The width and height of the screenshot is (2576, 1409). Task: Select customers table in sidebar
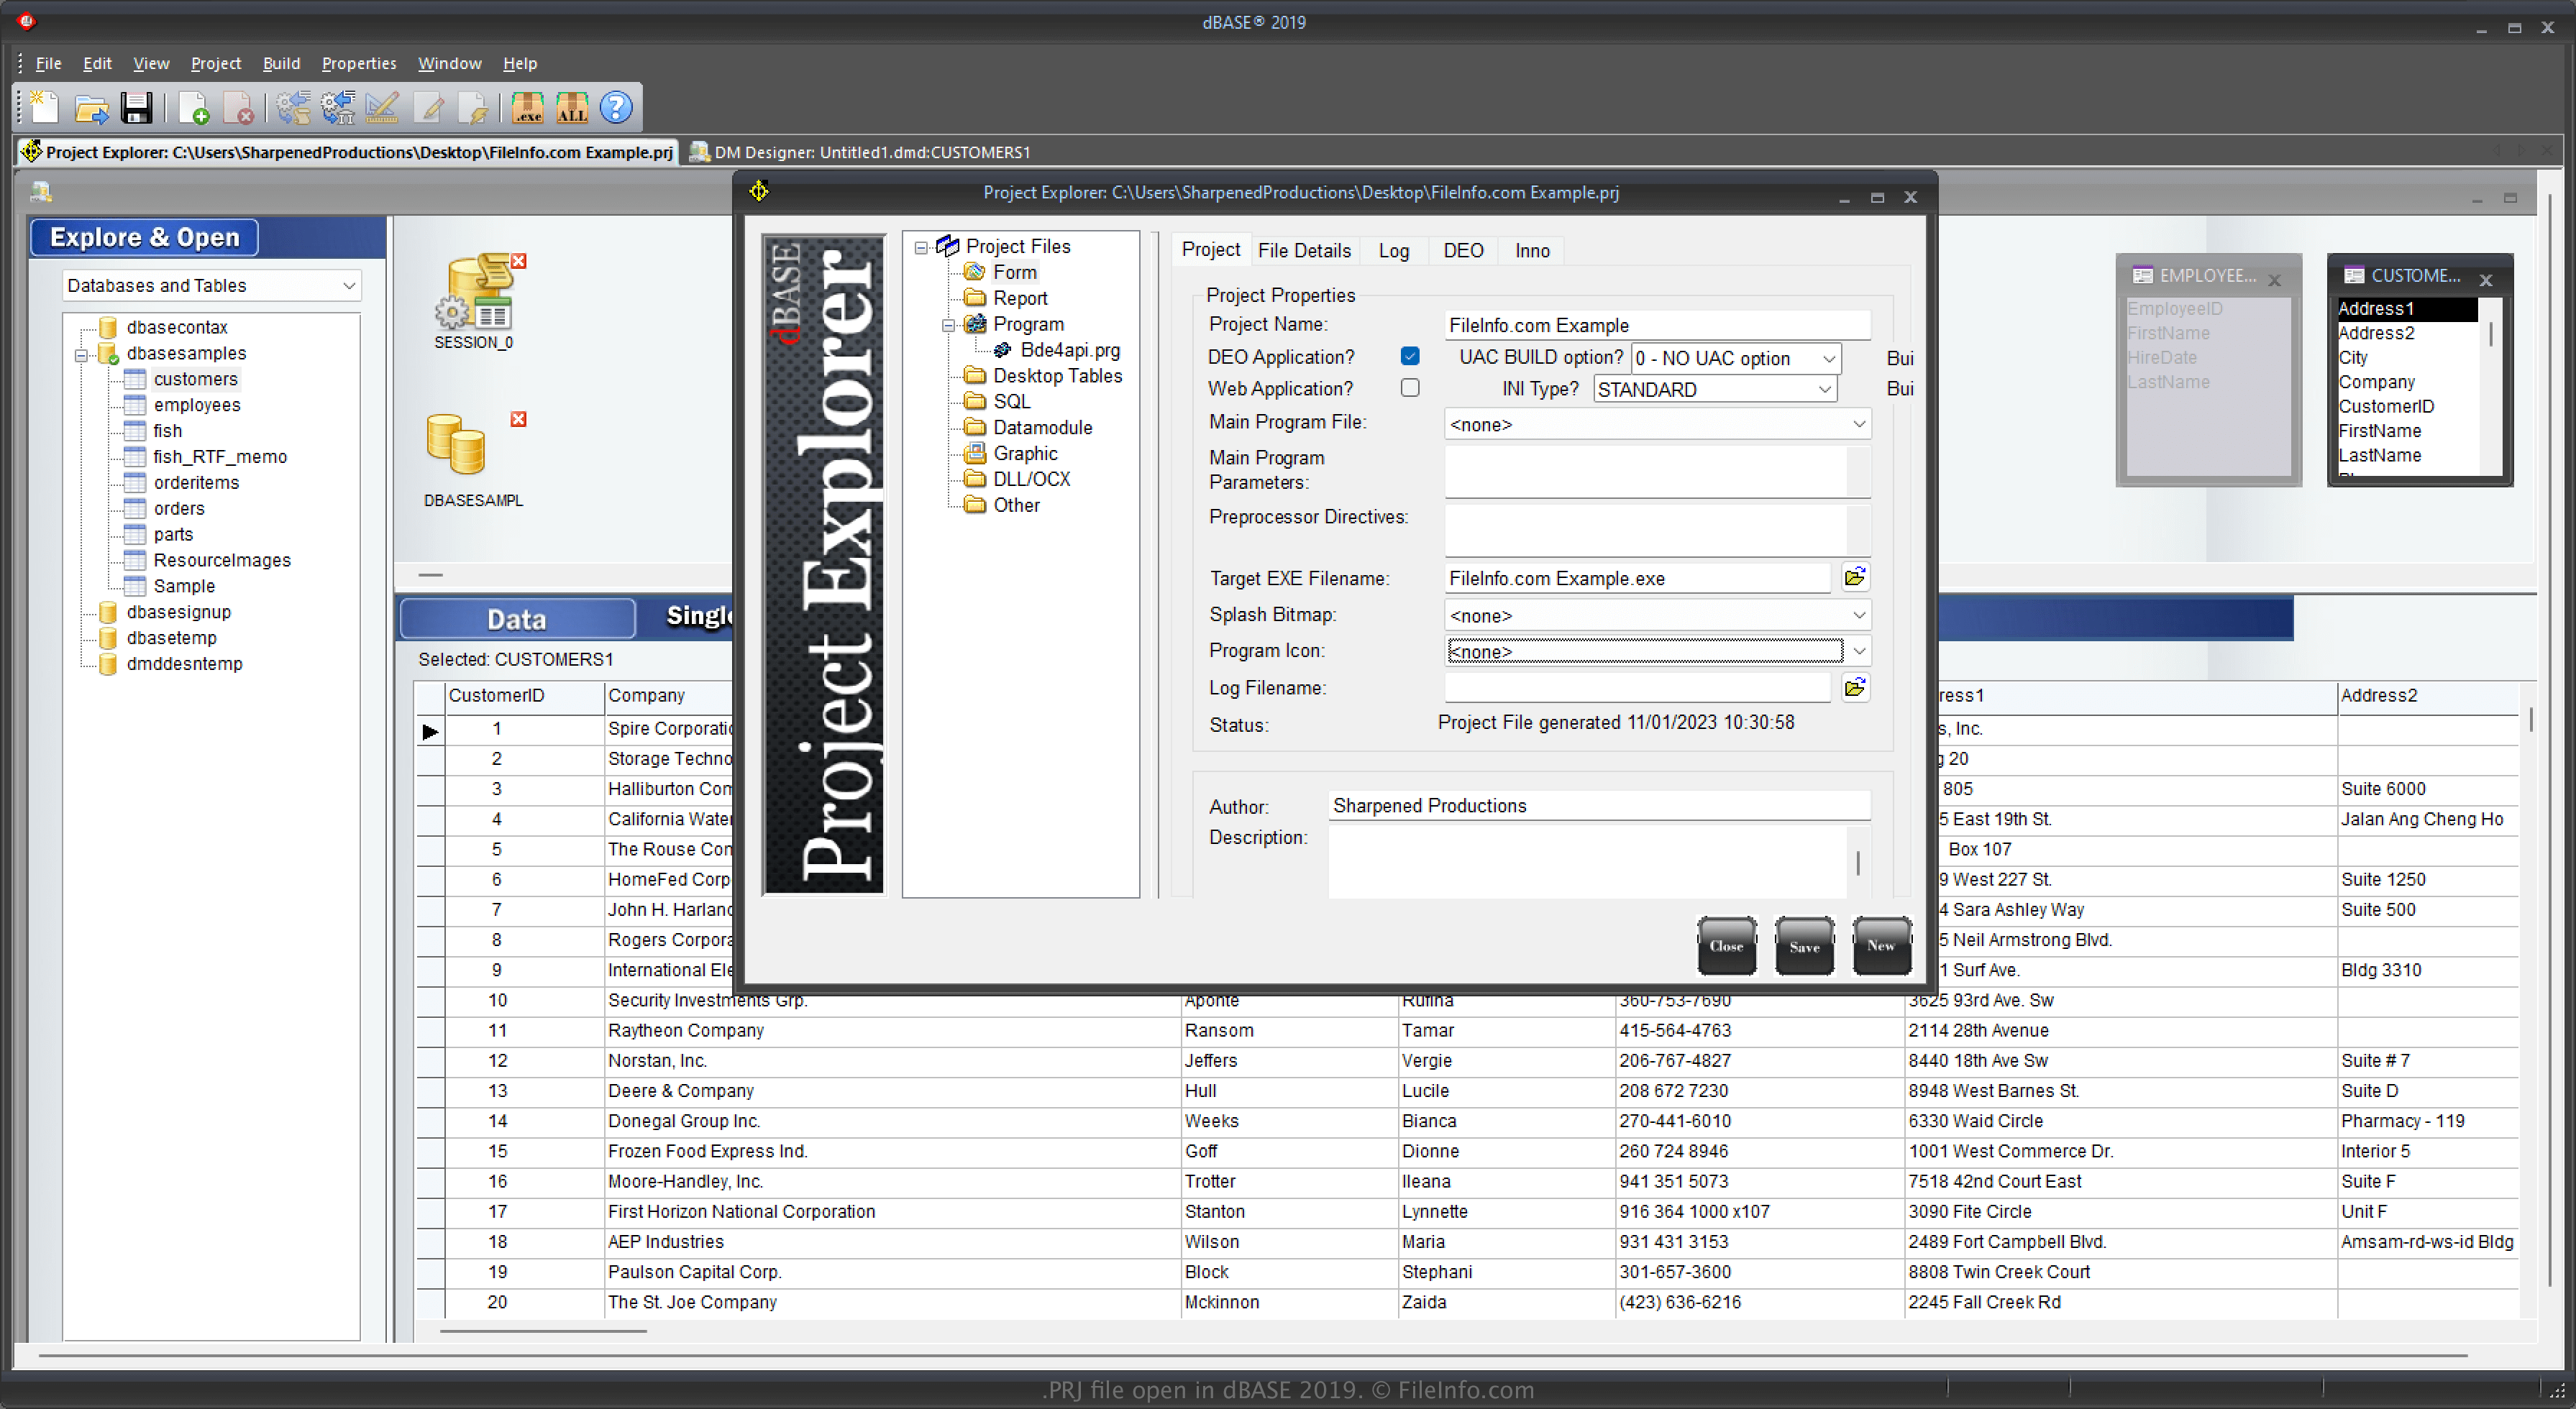coord(193,378)
